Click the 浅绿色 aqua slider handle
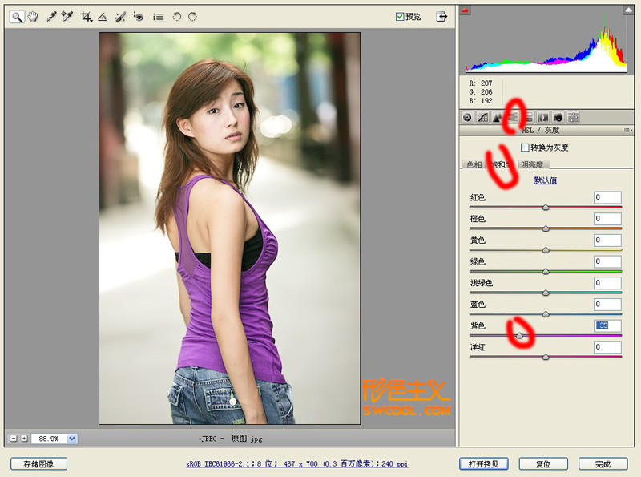Viewport: 641px width, 477px height. (546, 293)
